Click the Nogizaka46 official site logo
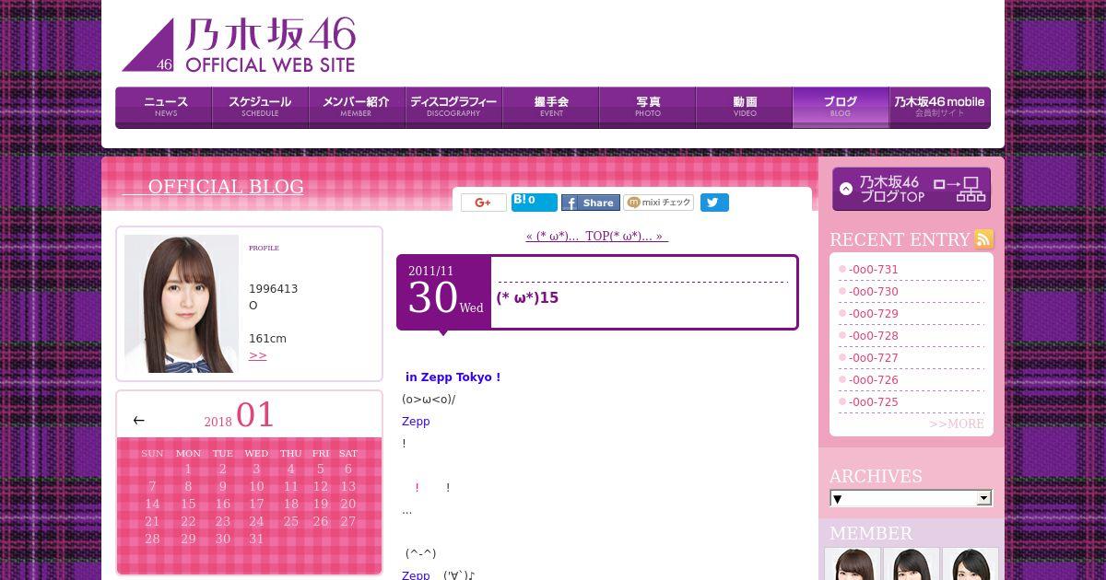The image size is (1106, 580). point(239,44)
